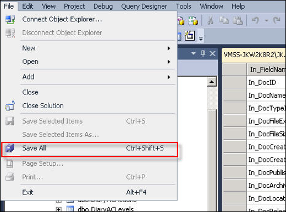Select the VMSS-JKW2K8R2 document tab

[254, 55]
